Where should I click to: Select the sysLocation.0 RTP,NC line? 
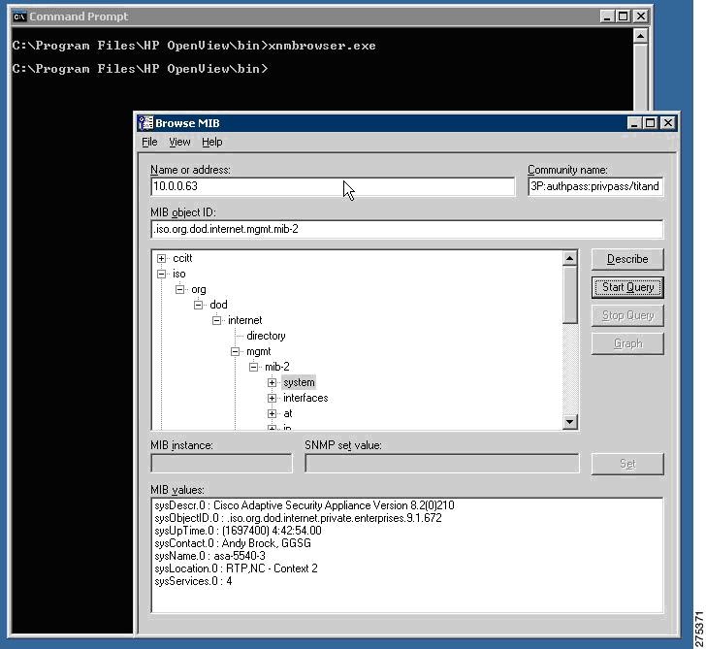(236, 568)
